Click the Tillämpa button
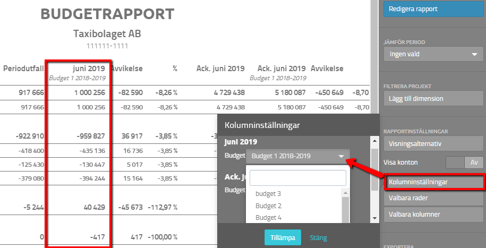The width and height of the screenshot is (486, 248). tap(283, 238)
